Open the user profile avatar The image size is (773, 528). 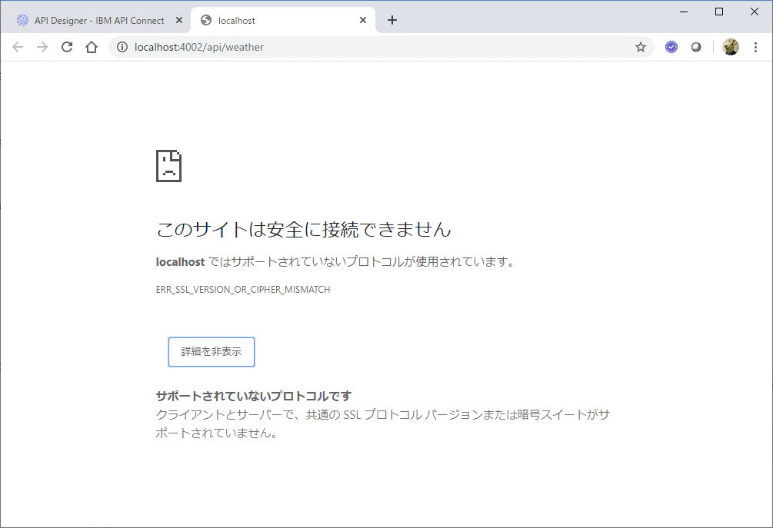coord(731,47)
